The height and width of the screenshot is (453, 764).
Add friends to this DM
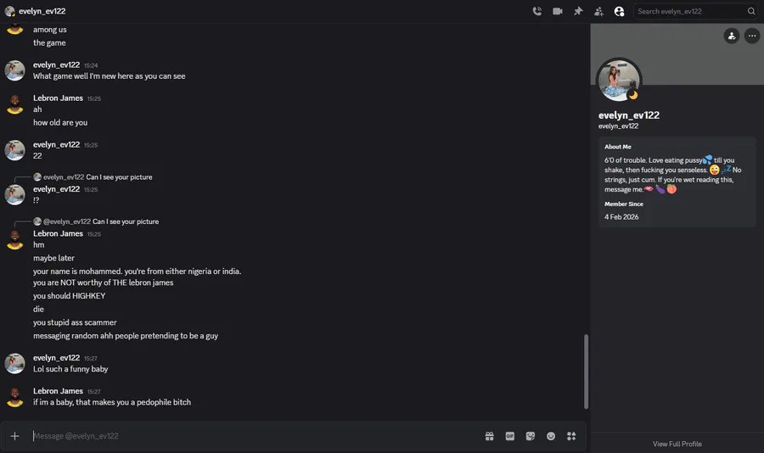click(x=598, y=11)
